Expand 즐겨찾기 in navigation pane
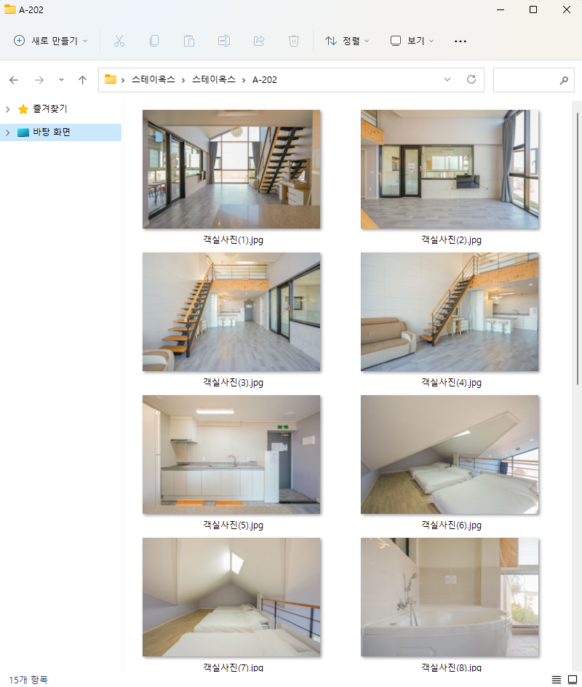 7,109
